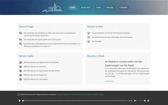
Task: Open playlist link next to track title in player
Action: (81, 95)
